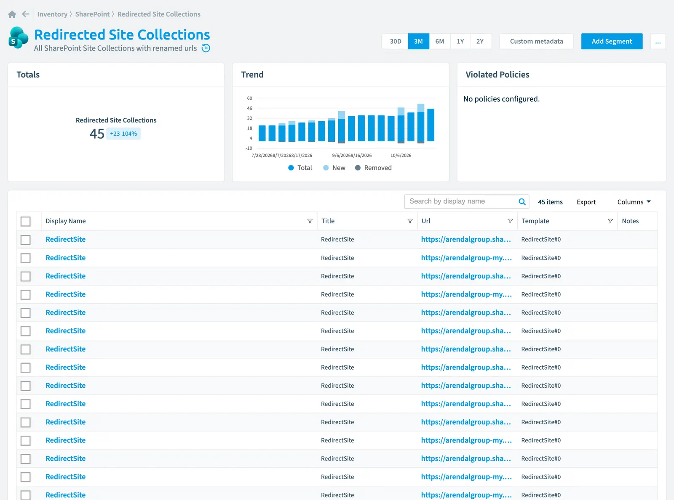Viewport: 674px width, 500px height.
Task: Open Inventory breadcrumb link
Action: pyautogui.click(x=52, y=14)
